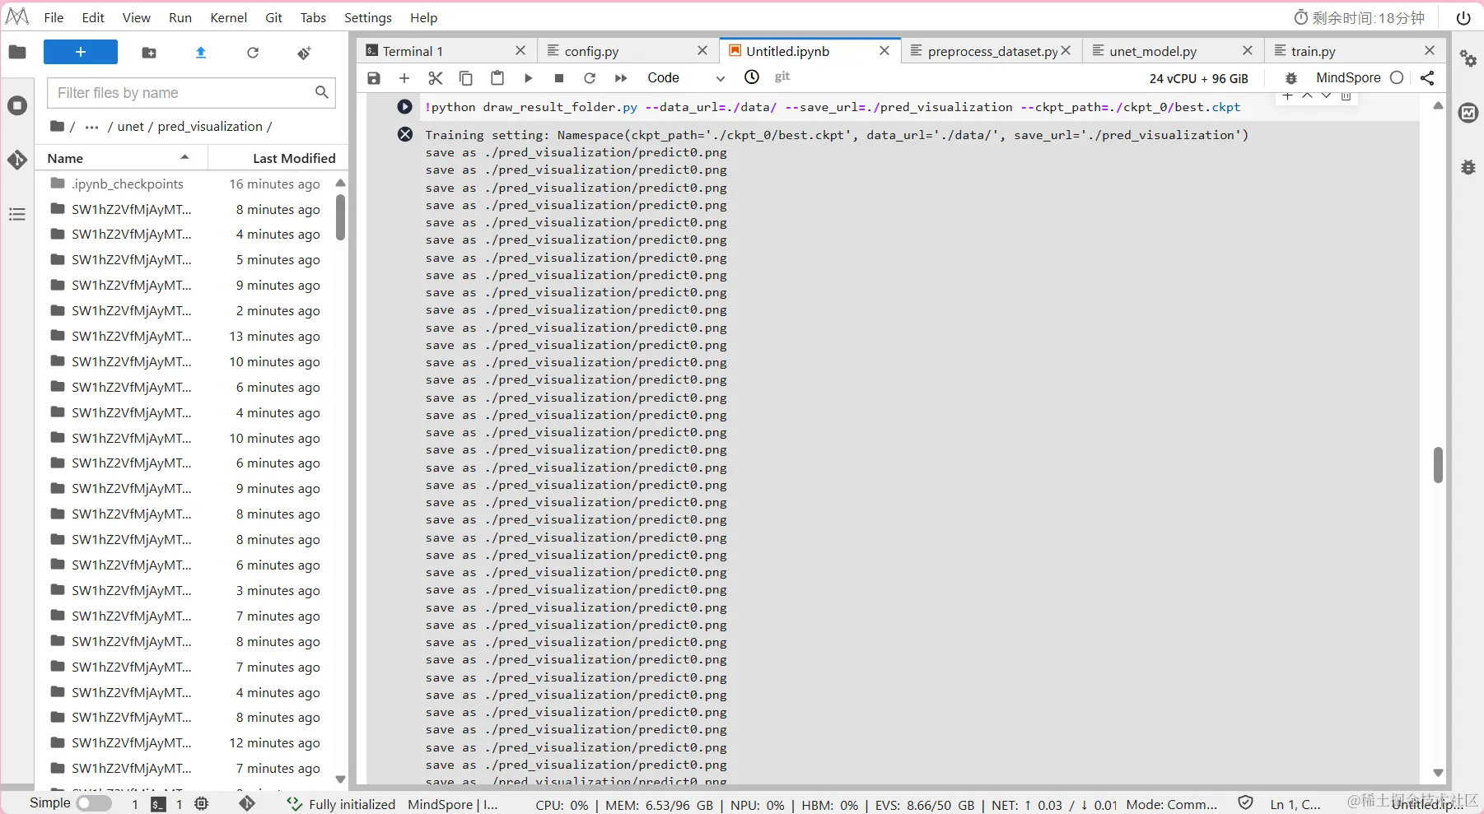This screenshot has width=1484, height=814.
Task: Open the Settings menu
Action: click(x=367, y=18)
